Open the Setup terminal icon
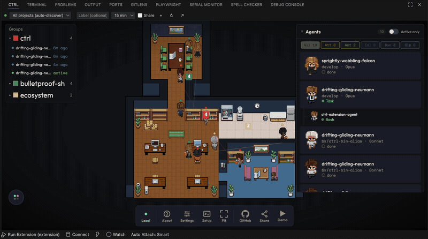 tap(207, 216)
